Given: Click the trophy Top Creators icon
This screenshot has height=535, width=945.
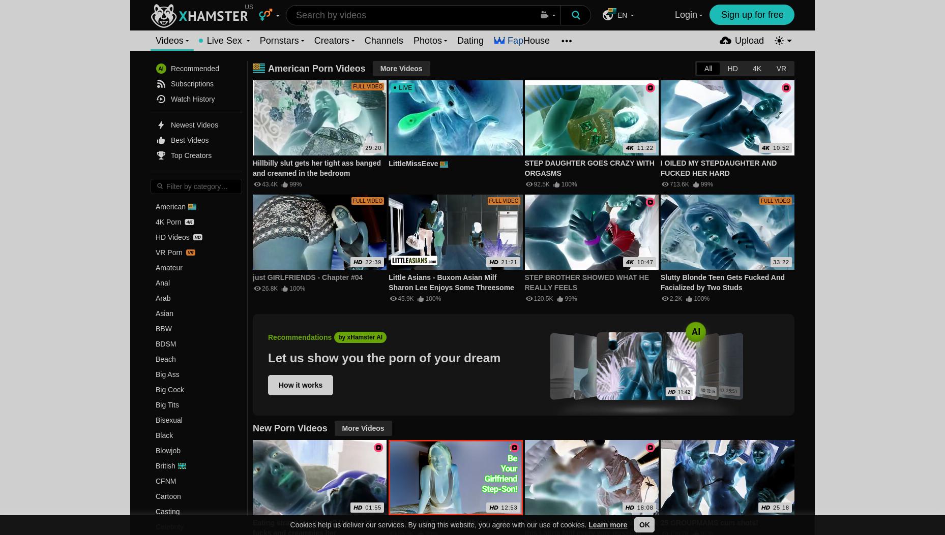Looking at the screenshot, I should pyautogui.click(x=161, y=155).
